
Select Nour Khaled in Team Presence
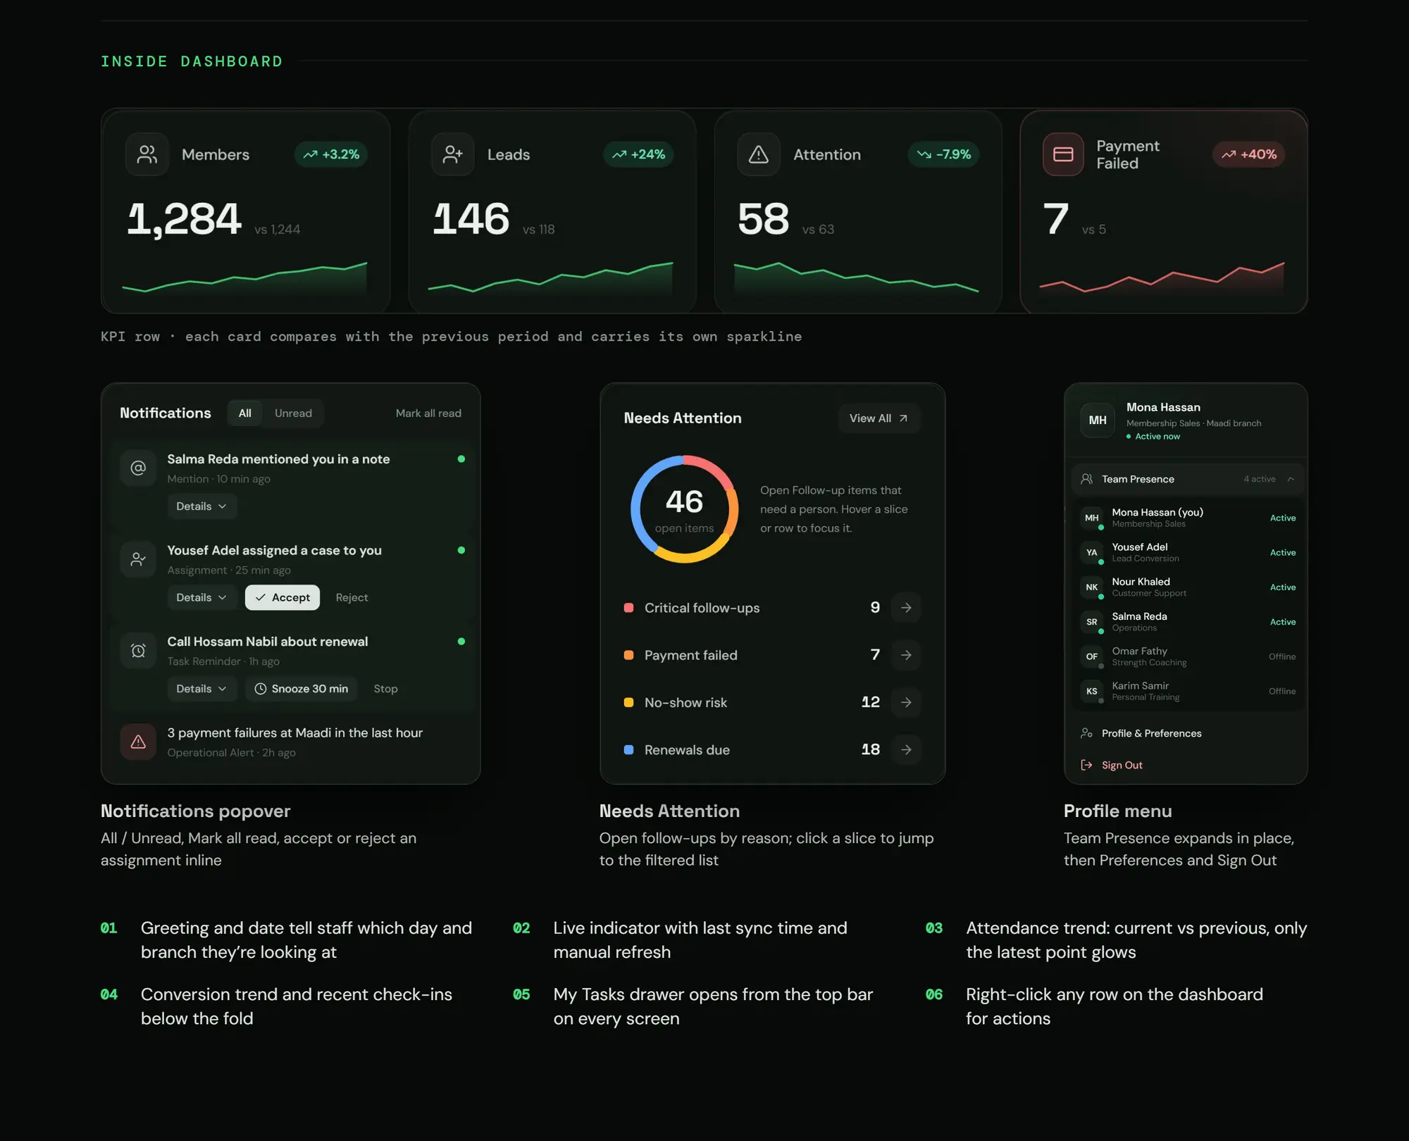[1187, 587]
